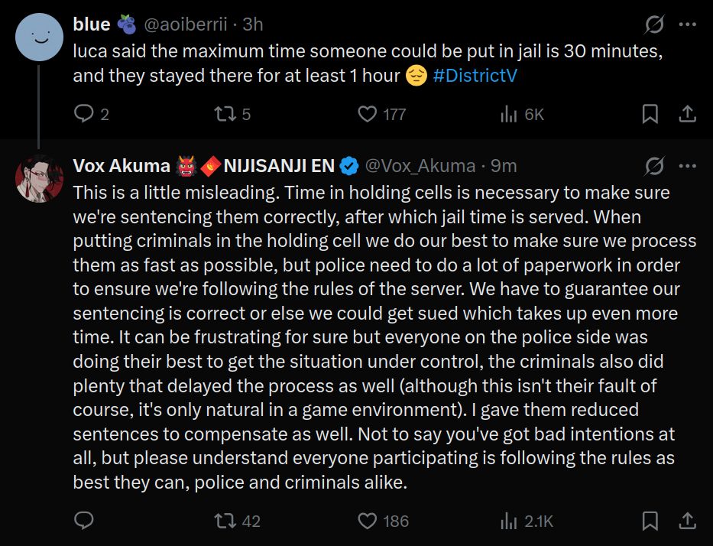Like Vox Akuma's reply with 186 likes
Screen dimensions: 713x546
368,521
